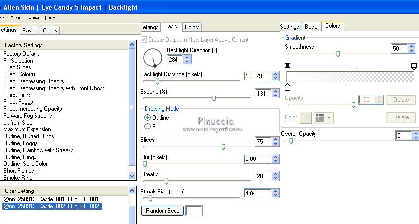
Task: Click the Backlight Distance slider handle
Action: click(x=157, y=81)
